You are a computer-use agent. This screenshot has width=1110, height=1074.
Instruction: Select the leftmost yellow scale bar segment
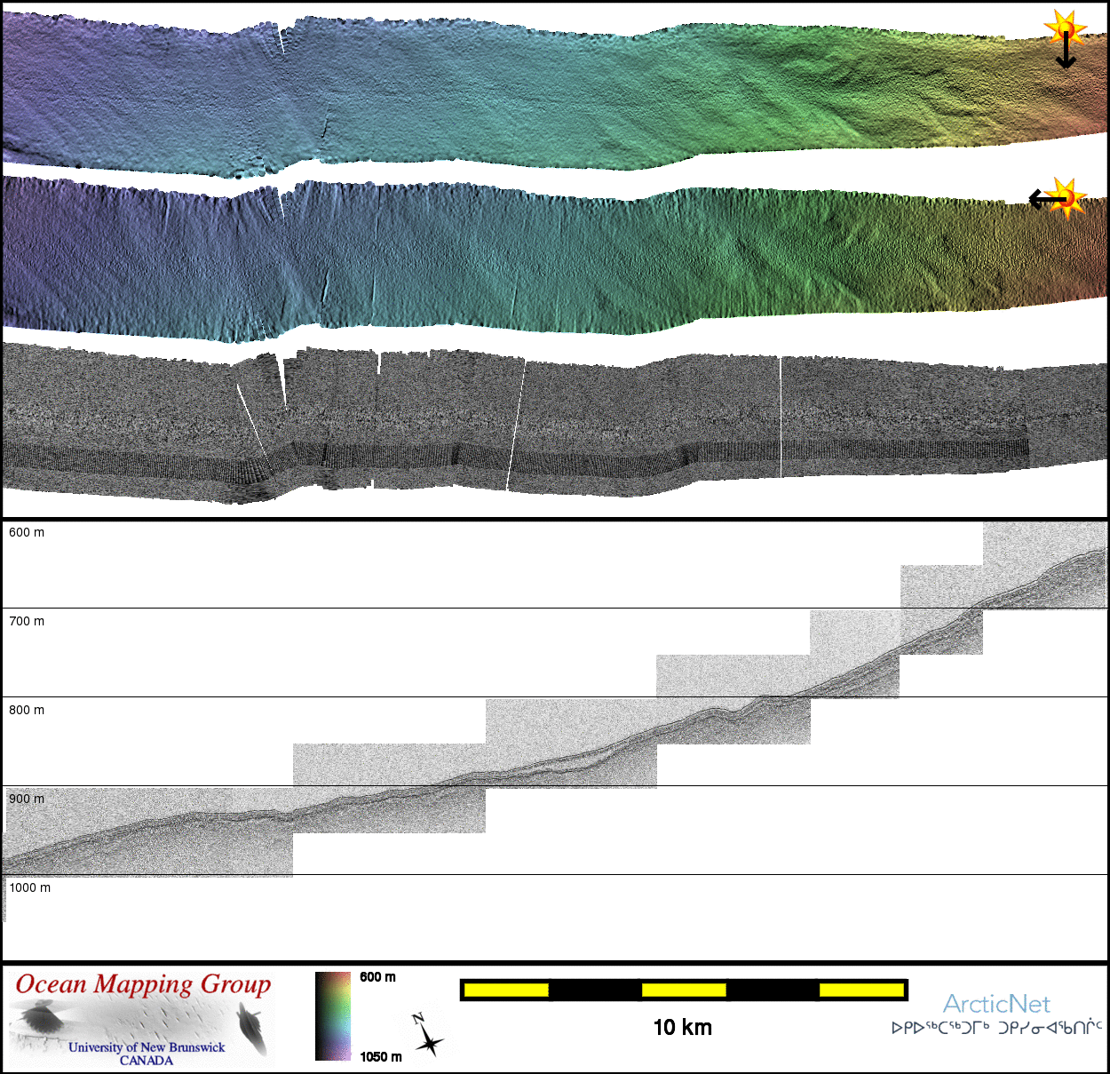(x=505, y=990)
